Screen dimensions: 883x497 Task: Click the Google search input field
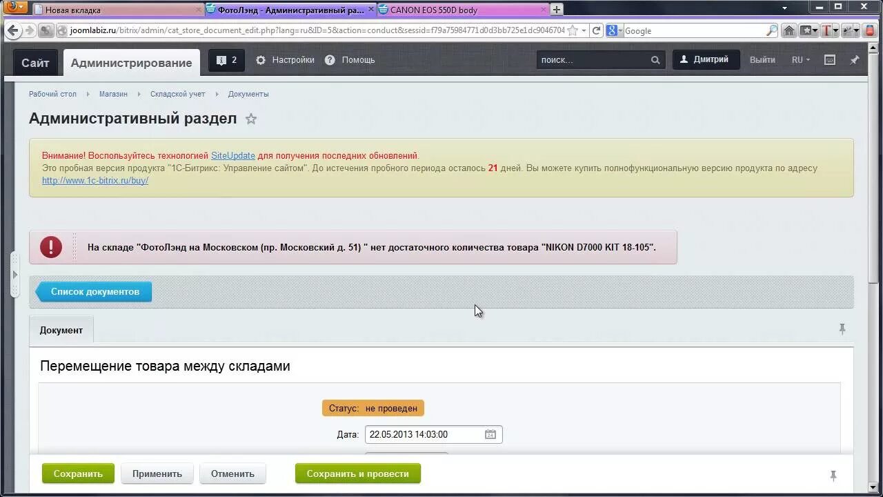(x=695, y=30)
